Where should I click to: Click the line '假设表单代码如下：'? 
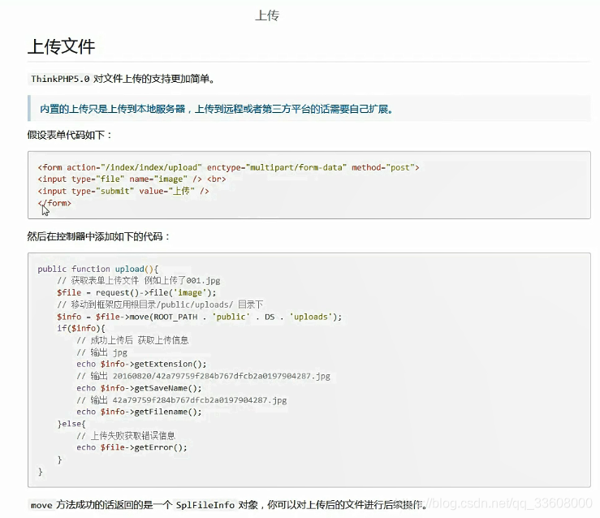[x=69, y=135]
